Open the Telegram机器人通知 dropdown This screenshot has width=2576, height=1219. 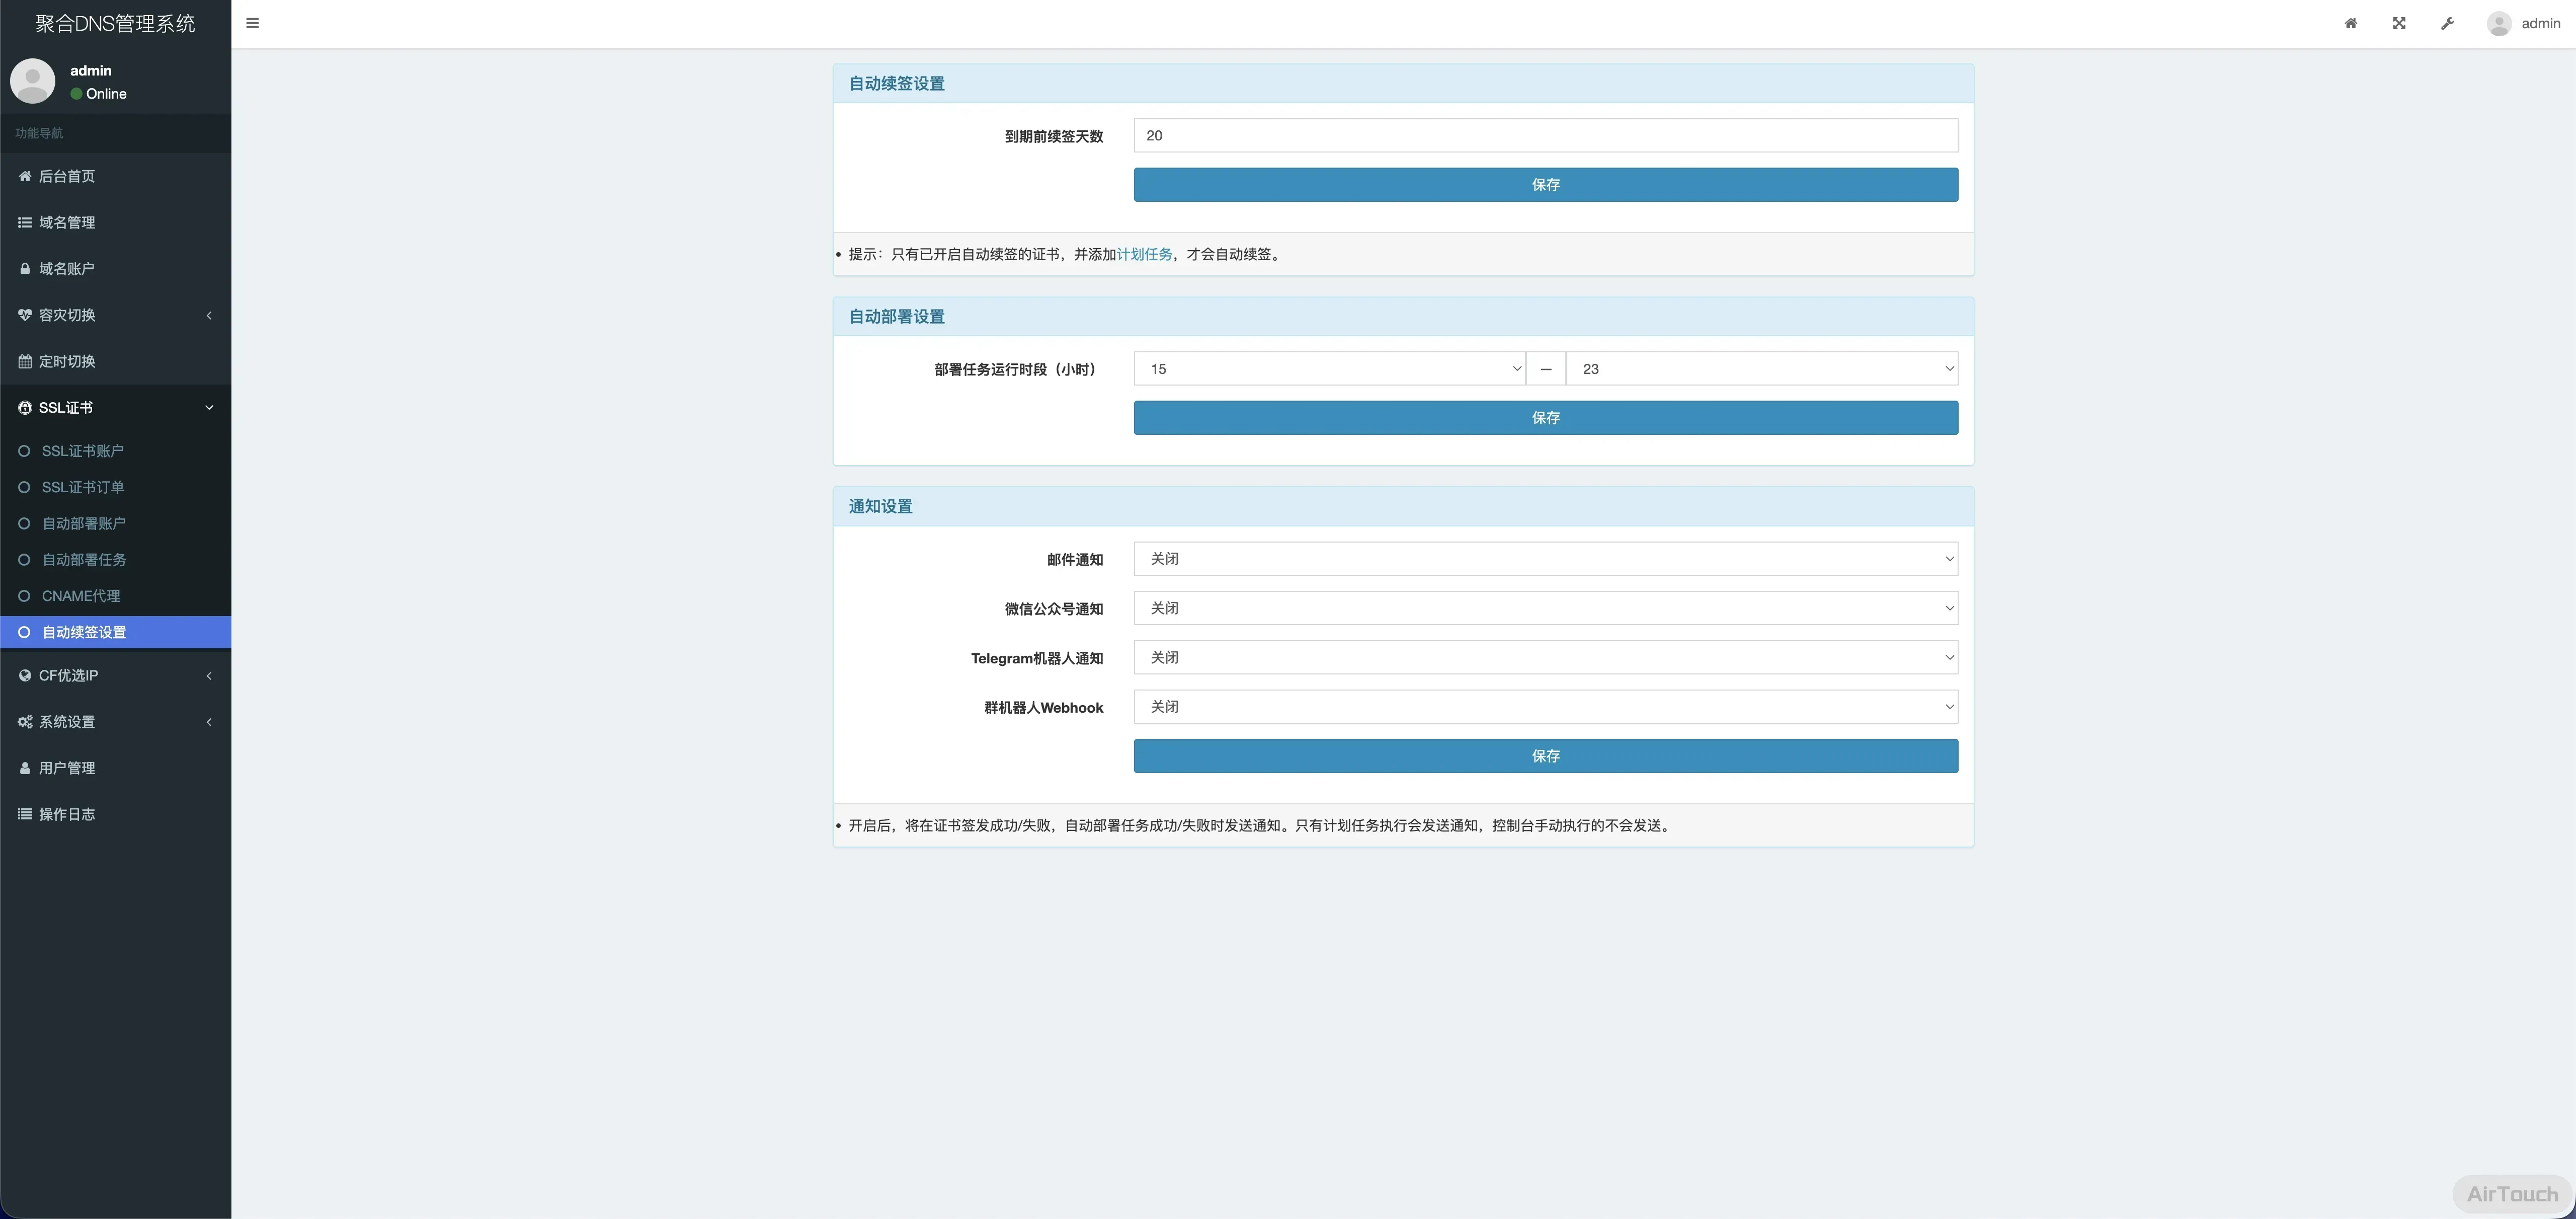click(1545, 658)
